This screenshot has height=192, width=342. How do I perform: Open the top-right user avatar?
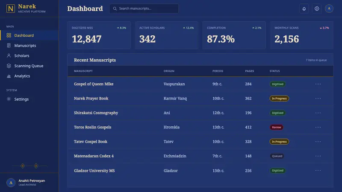tap(329, 9)
